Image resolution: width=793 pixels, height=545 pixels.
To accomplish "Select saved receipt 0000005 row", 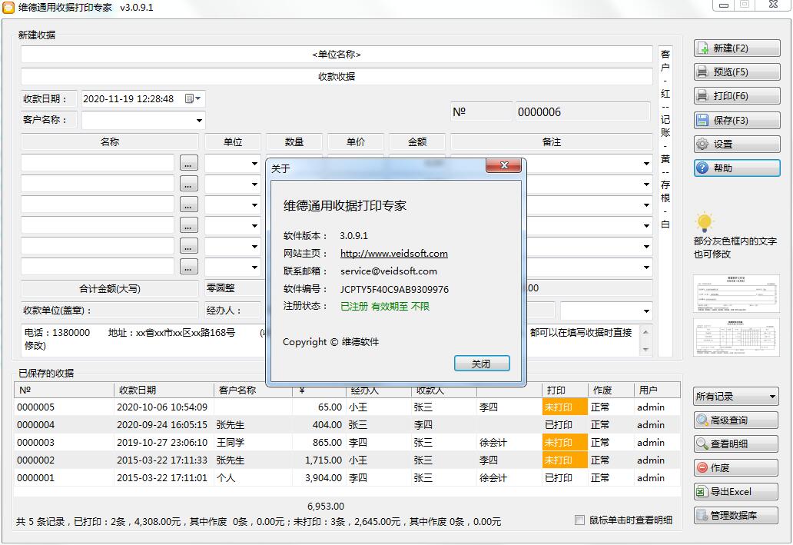I will point(347,407).
